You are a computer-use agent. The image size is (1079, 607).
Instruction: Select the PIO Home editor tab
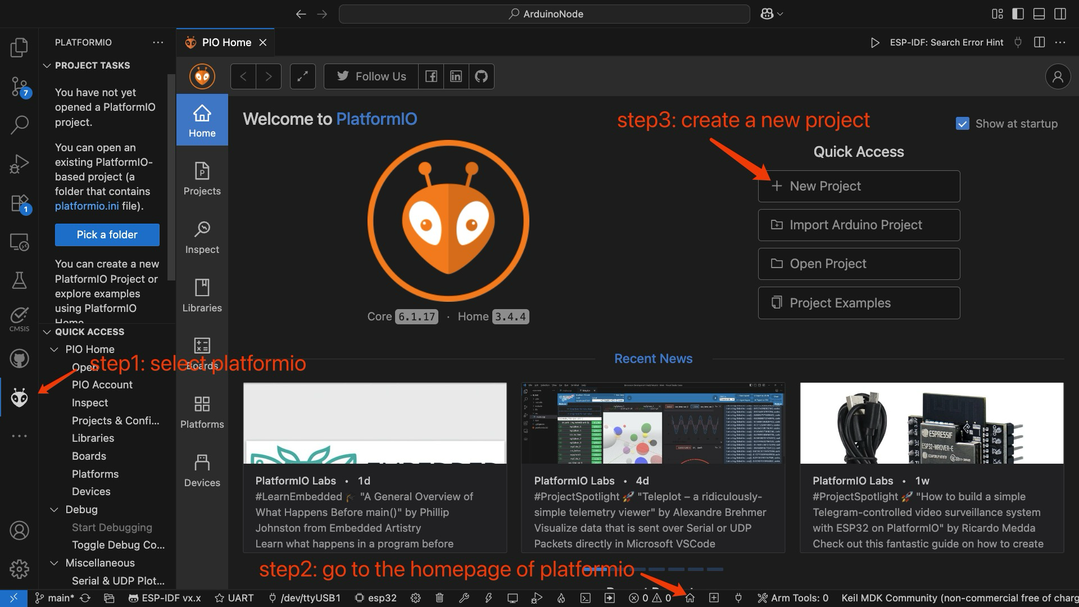point(226,43)
